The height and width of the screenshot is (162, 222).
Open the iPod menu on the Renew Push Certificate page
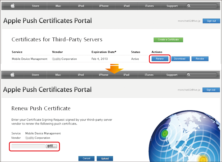[x=81, y=75]
